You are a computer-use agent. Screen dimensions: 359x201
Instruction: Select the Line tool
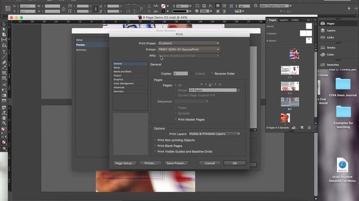4,57
